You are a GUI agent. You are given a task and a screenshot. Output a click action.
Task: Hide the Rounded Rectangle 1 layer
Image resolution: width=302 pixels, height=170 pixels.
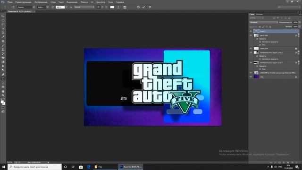click(251, 63)
